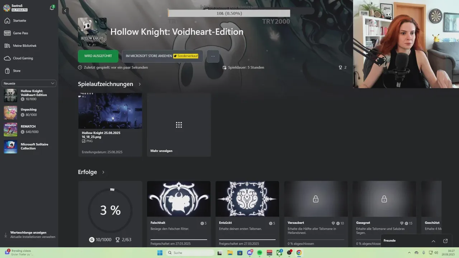Click the 2/63 achievements trophy count
Image resolution: width=459 pixels, height=258 pixels.
pyautogui.click(x=123, y=240)
